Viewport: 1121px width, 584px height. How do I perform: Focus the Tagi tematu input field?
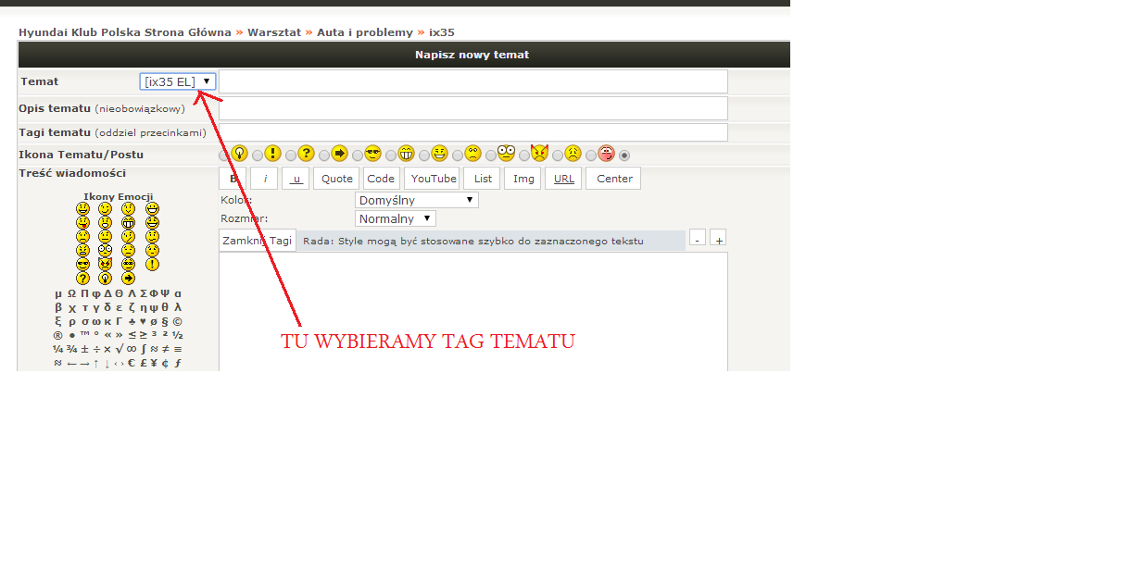(x=473, y=132)
